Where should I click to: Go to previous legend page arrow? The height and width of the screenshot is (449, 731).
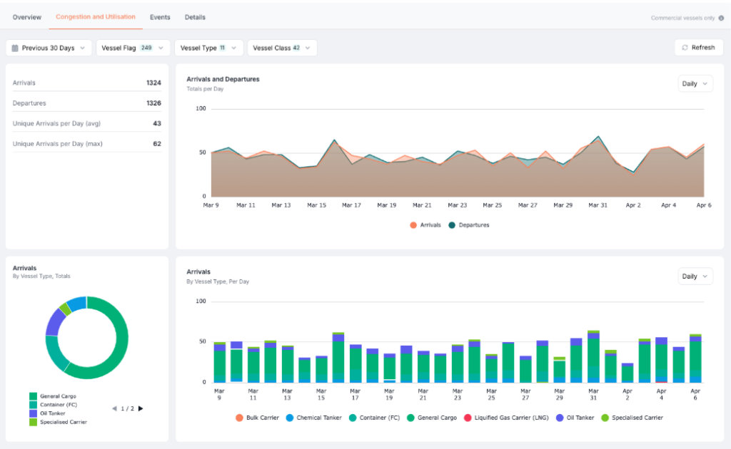114,408
